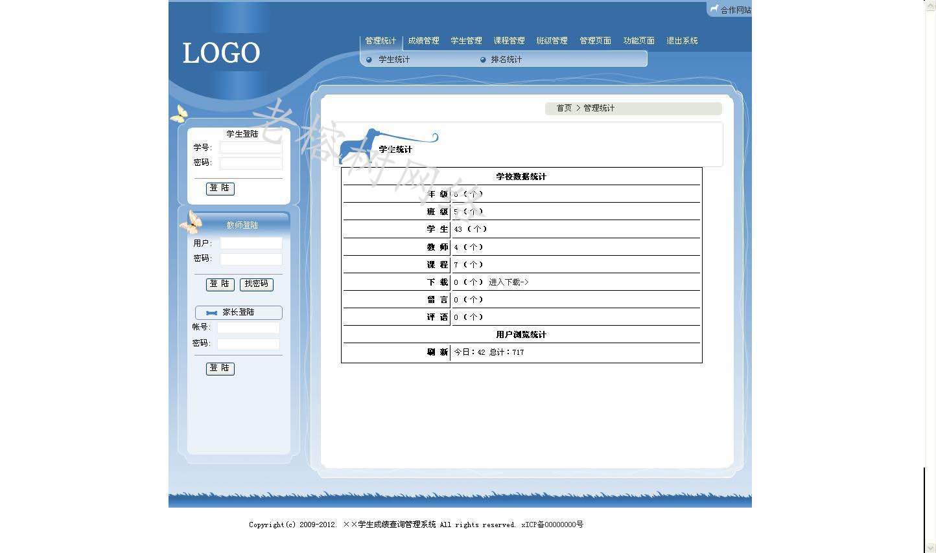Click the parent 登陆 button
This screenshot has height=553, width=936.
(x=220, y=368)
